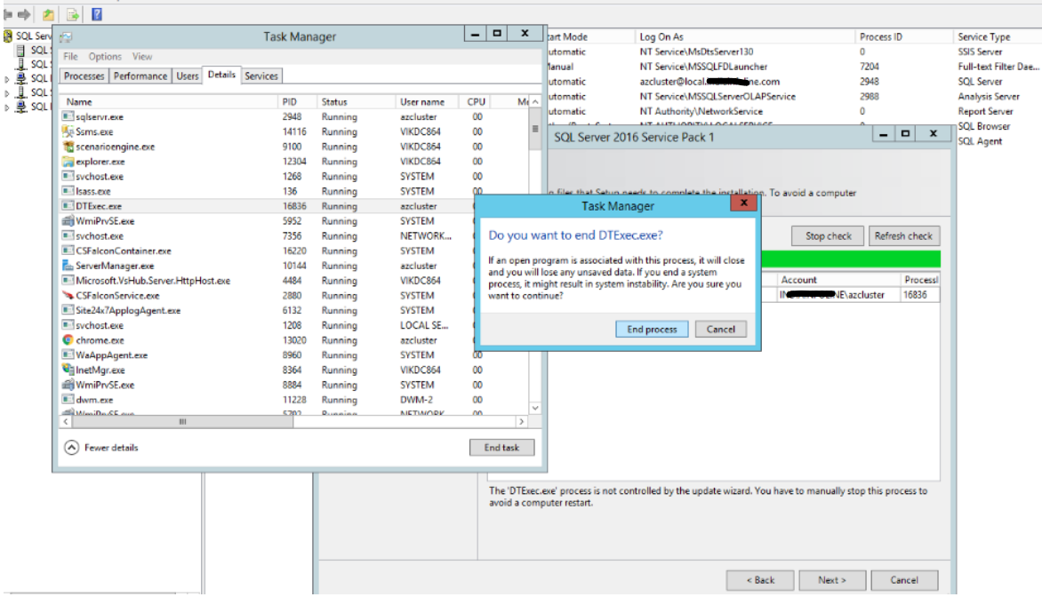This screenshot has width=1042, height=597.
Task: Click the lsass.exe process icon
Action: 68,191
